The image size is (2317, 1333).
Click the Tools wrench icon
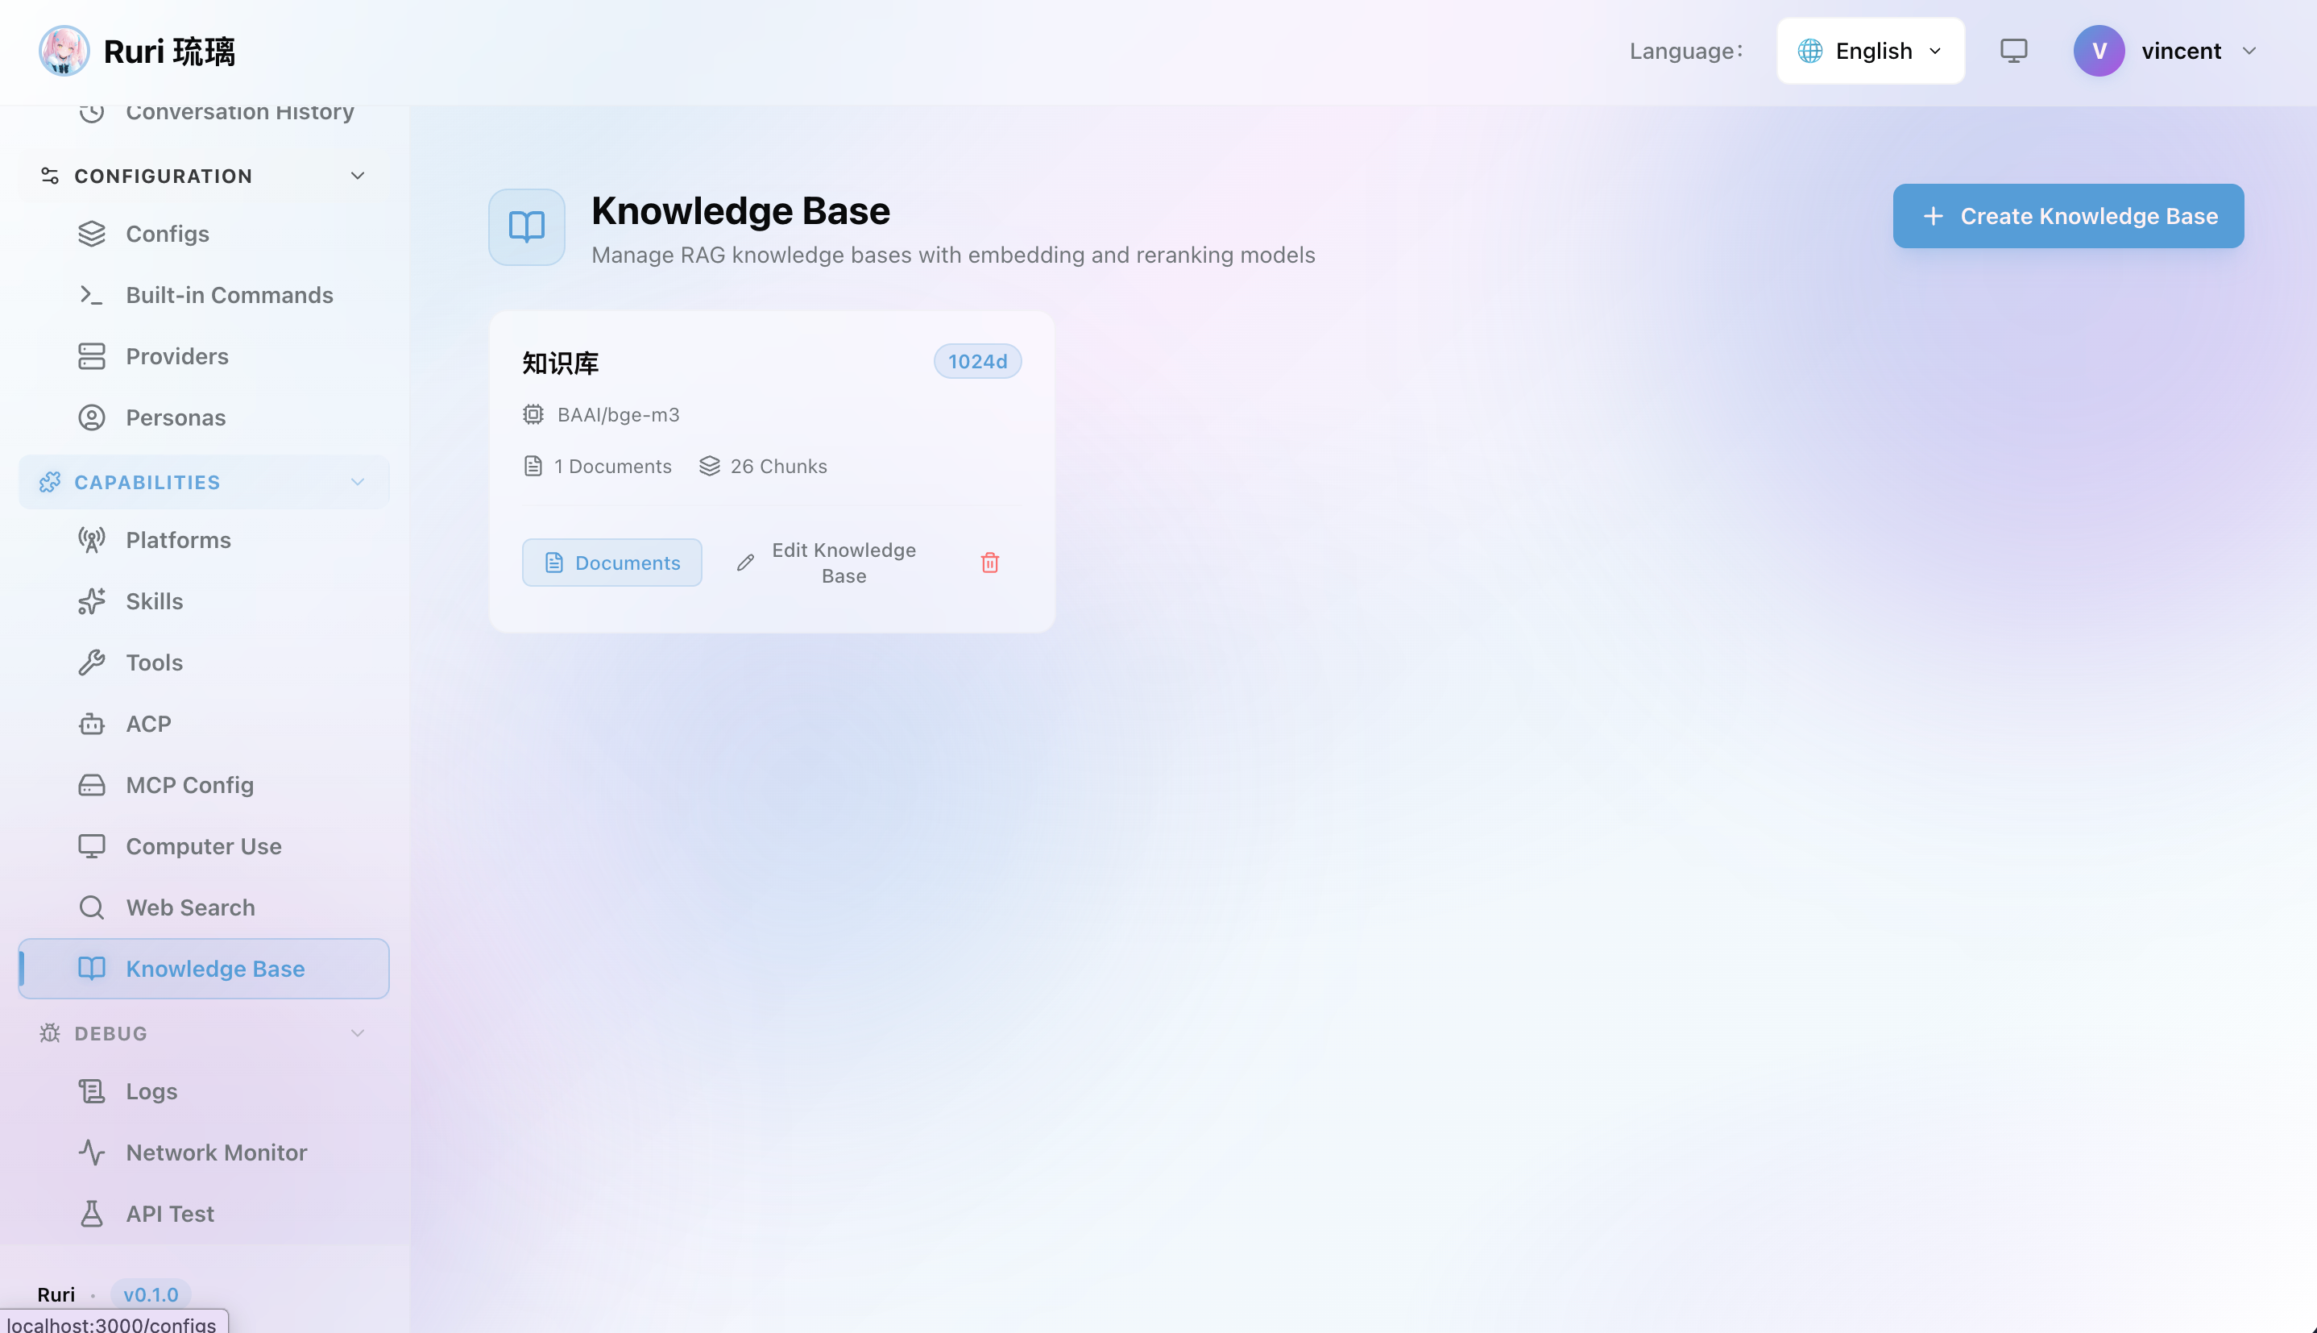tap(92, 662)
